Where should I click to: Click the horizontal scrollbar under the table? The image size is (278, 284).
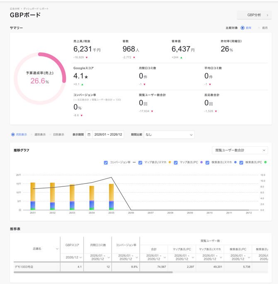(93, 272)
